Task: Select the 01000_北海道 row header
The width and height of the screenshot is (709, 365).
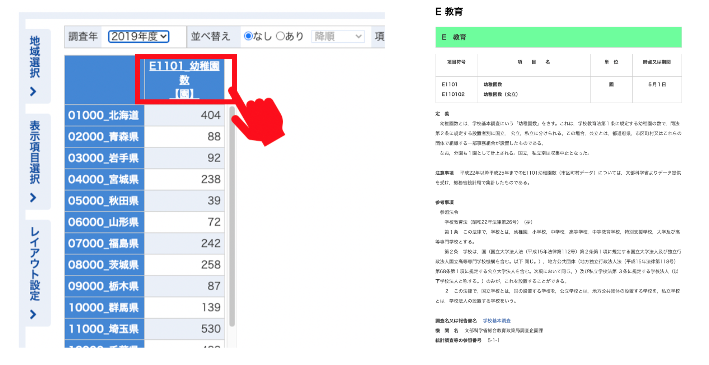Action: pos(104,115)
